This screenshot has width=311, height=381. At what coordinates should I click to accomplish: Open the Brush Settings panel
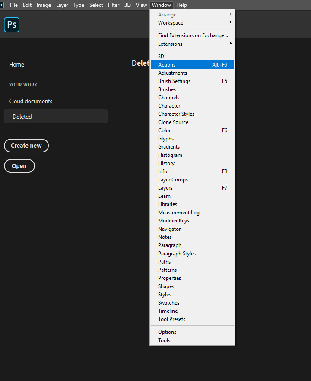tap(174, 81)
